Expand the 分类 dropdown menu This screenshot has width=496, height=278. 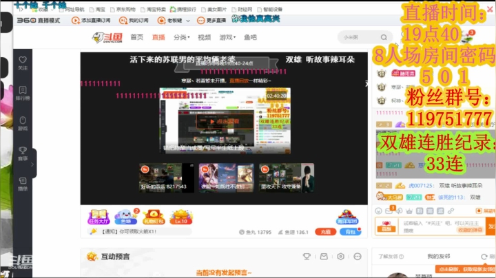[x=182, y=37]
